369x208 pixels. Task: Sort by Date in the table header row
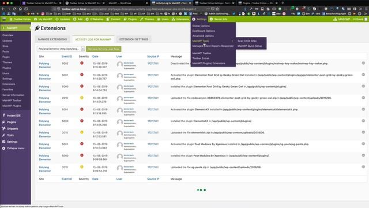point(95,57)
